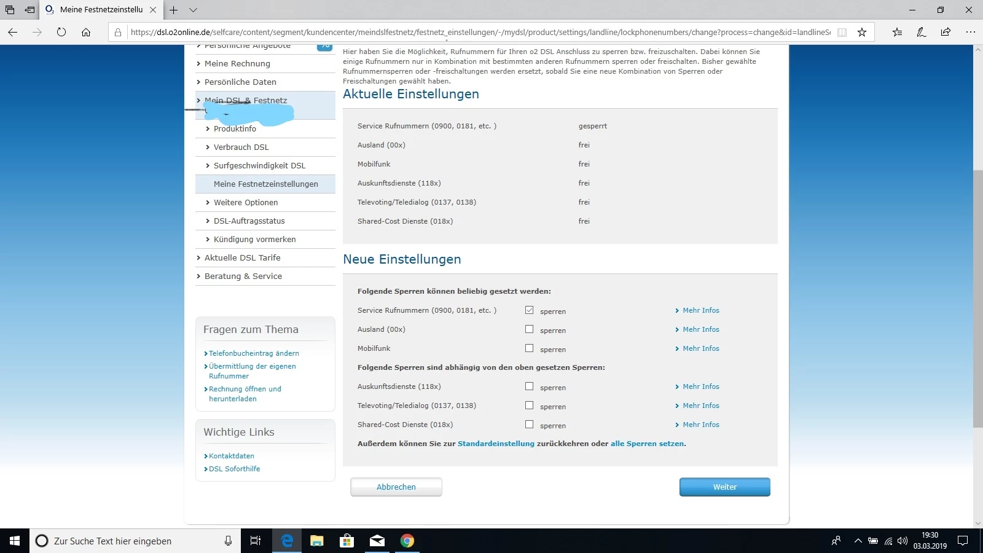Check the Mobilfunk sperren checkbox
The width and height of the screenshot is (983, 553).
(x=530, y=348)
